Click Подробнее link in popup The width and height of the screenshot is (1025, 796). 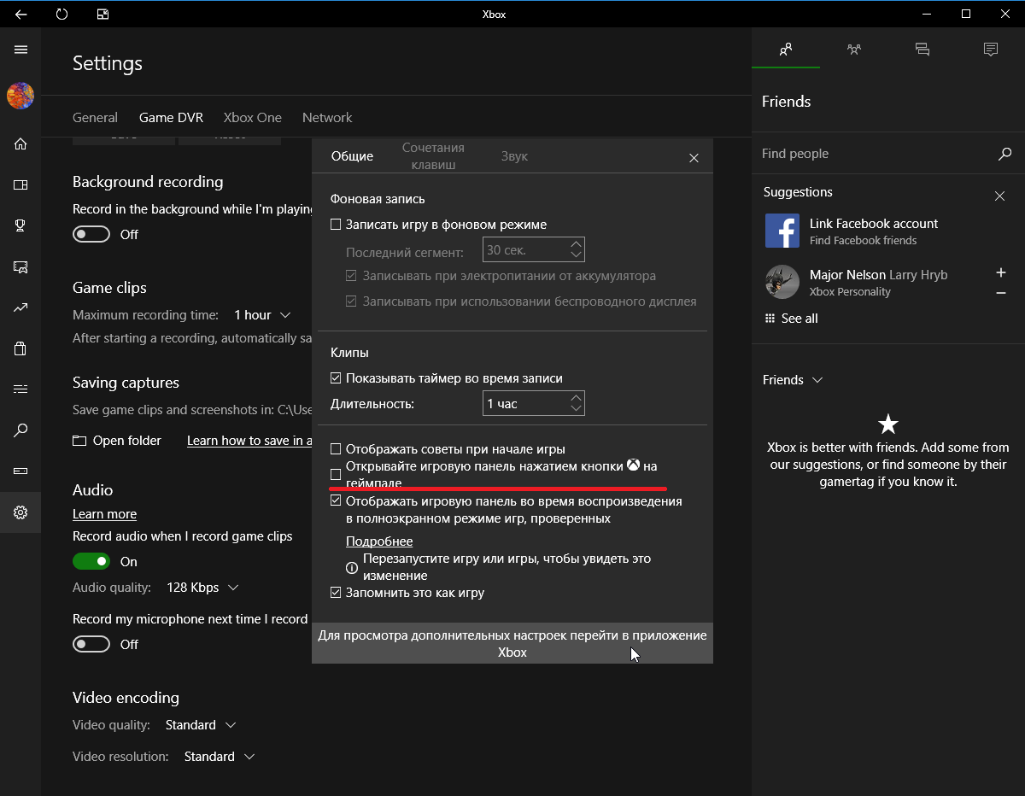click(x=379, y=541)
